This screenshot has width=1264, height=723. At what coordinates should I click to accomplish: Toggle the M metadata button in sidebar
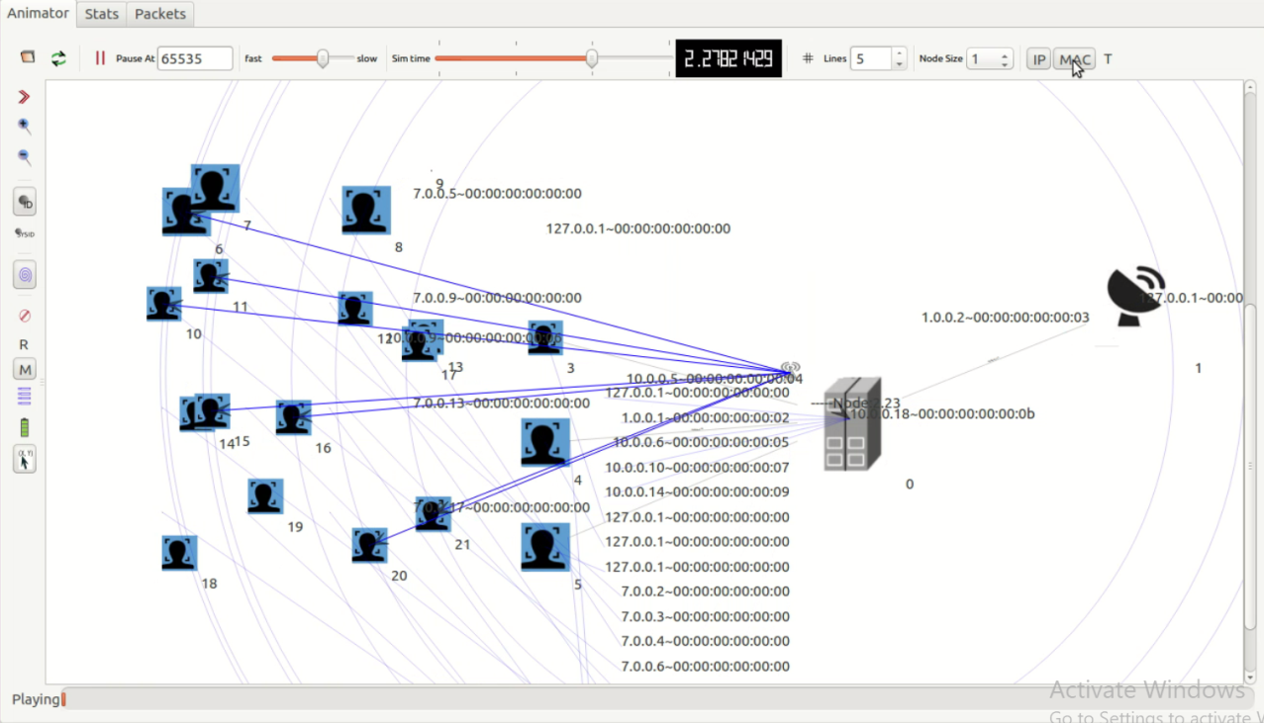25,370
